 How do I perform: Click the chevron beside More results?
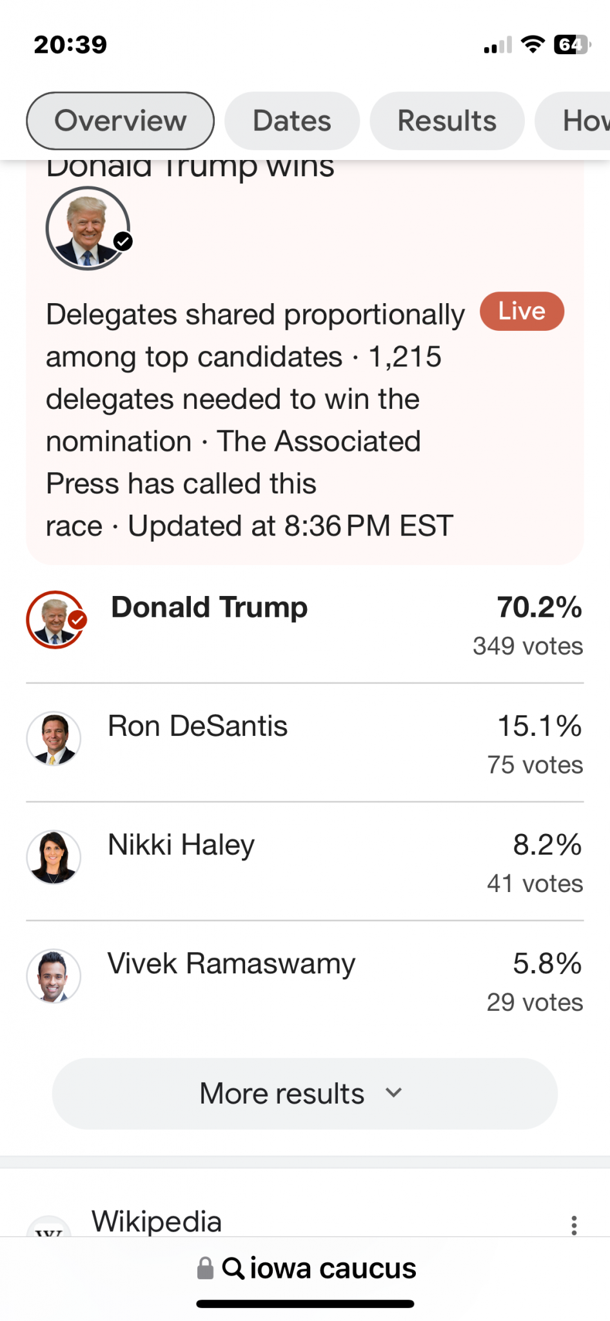coord(393,1093)
